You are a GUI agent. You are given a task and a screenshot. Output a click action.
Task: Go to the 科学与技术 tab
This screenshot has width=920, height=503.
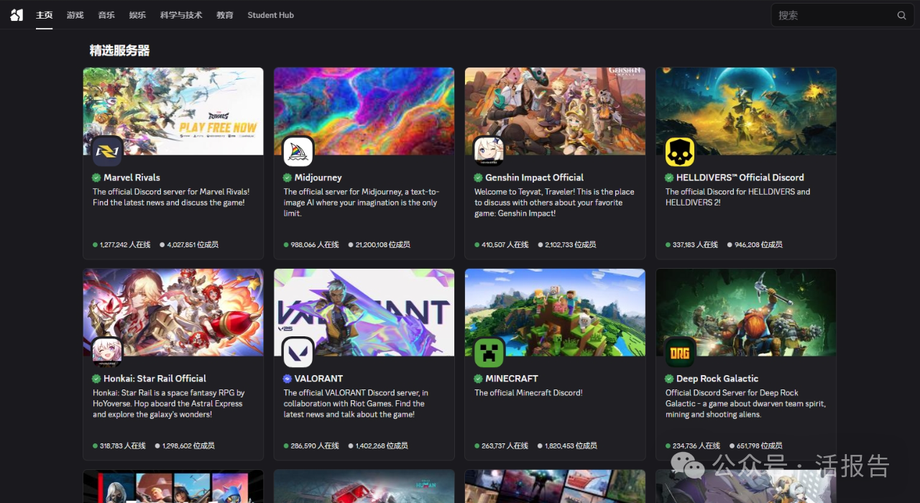[181, 15]
